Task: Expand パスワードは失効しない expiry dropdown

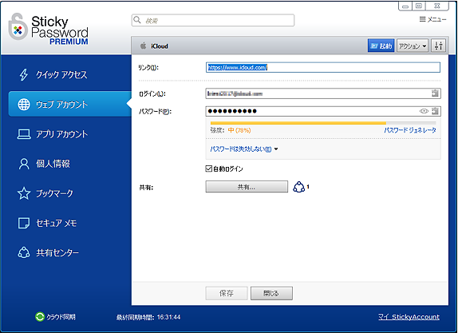Action: pos(244,149)
